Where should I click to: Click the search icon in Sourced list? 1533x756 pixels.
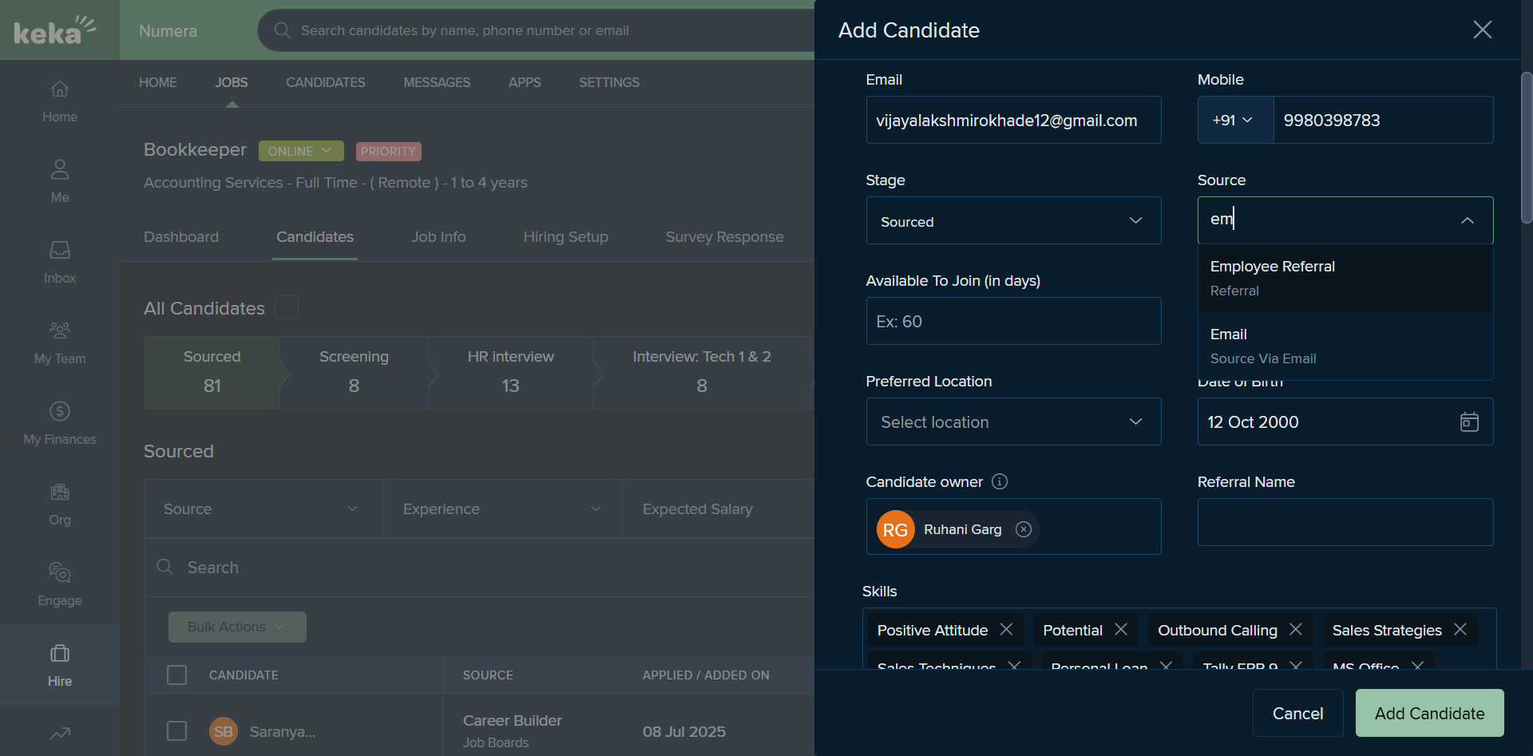point(165,567)
